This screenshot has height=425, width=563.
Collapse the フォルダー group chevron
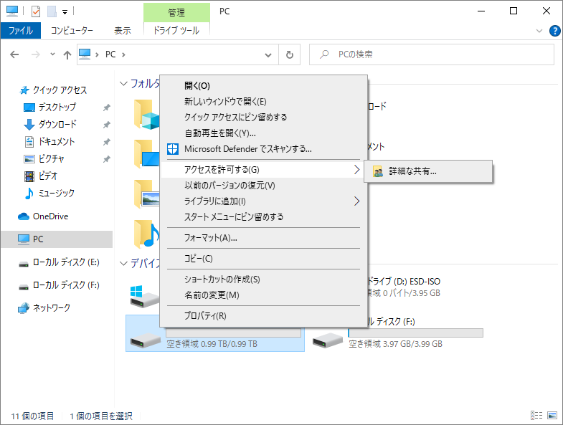coord(123,84)
